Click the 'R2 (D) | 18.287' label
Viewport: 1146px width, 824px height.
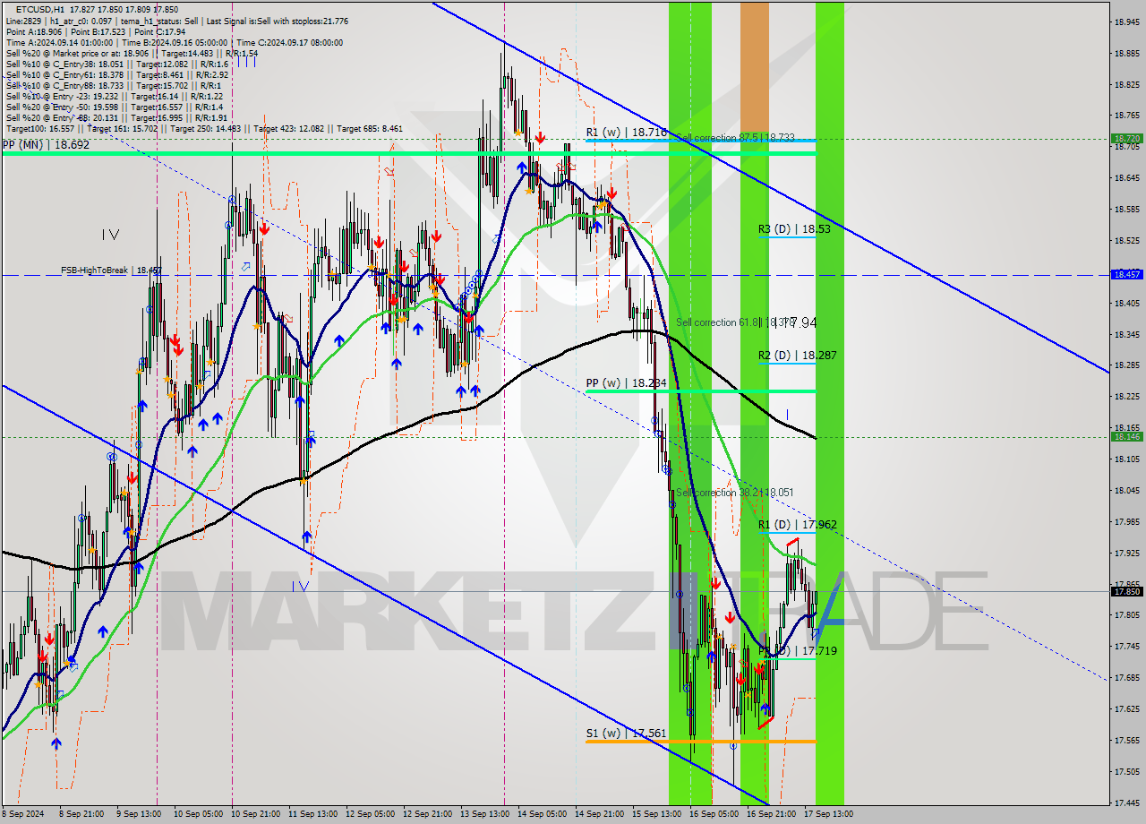click(798, 356)
